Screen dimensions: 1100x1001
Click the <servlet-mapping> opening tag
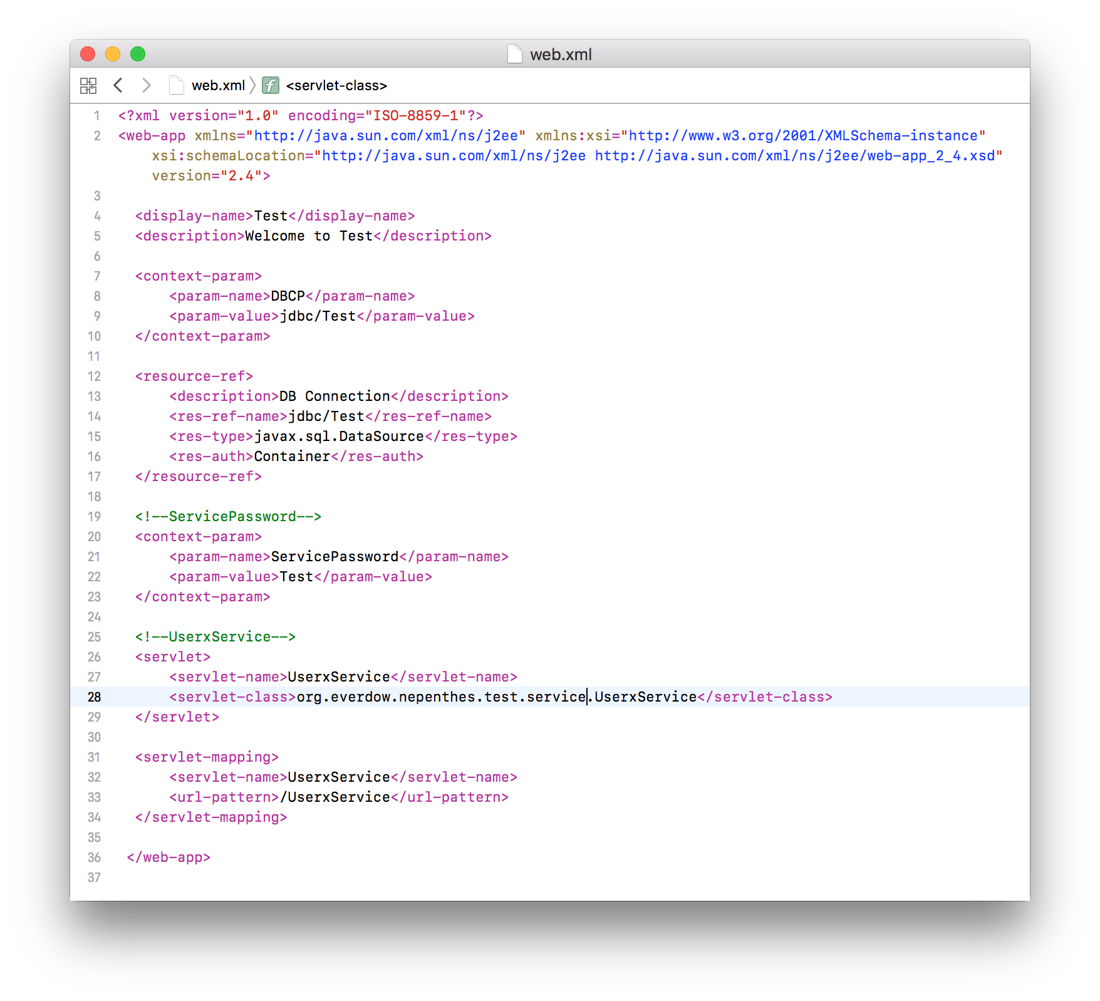(207, 757)
